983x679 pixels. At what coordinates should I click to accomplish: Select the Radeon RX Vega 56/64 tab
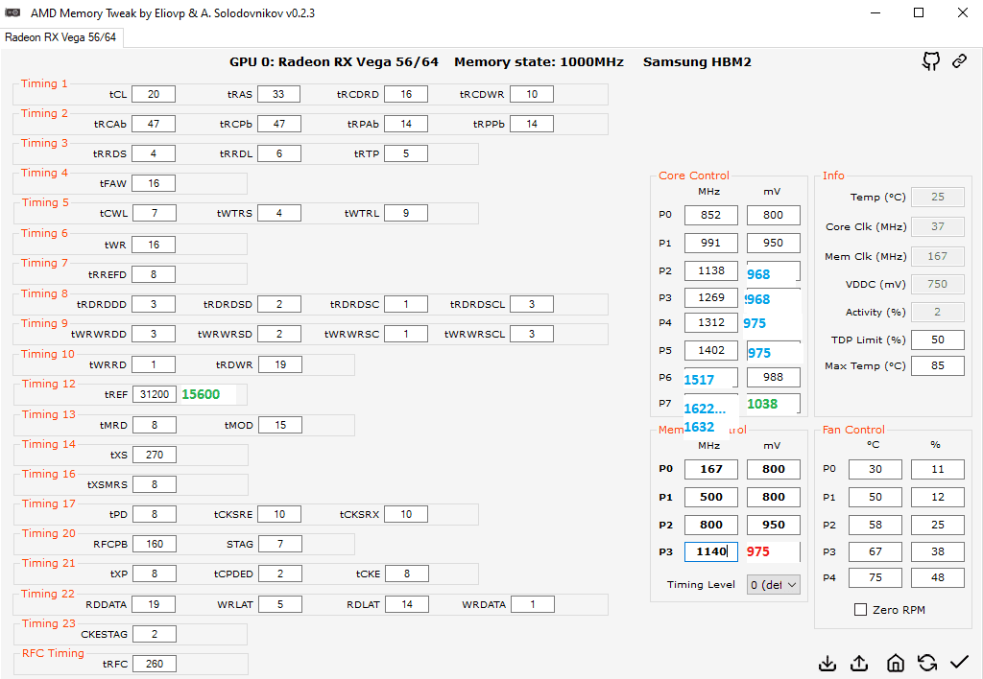(60, 37)
